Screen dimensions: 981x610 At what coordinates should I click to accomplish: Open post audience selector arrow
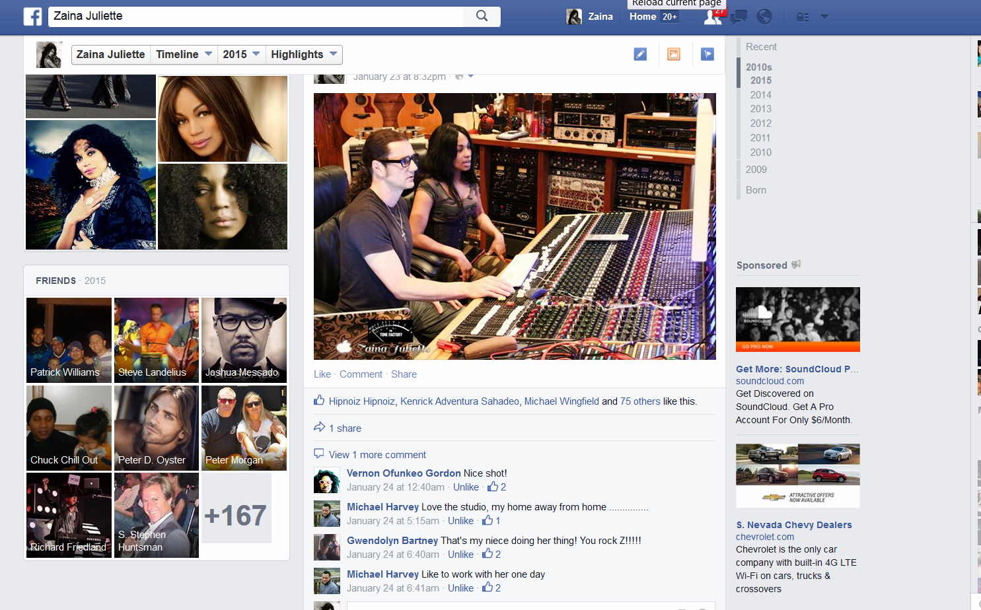tap(471, 77)
